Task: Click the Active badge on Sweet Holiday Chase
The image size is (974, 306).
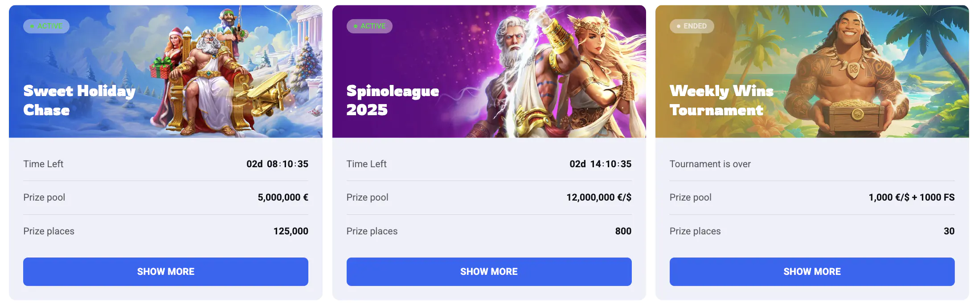Action: coord(46,26)
